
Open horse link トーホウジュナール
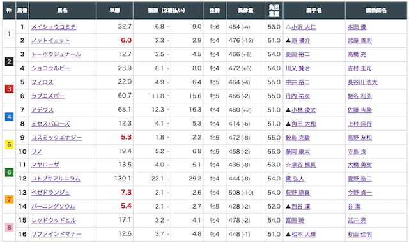56,54
